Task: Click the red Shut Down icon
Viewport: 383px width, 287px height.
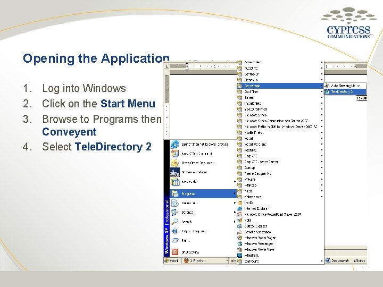Action: (x=175, y=252)
